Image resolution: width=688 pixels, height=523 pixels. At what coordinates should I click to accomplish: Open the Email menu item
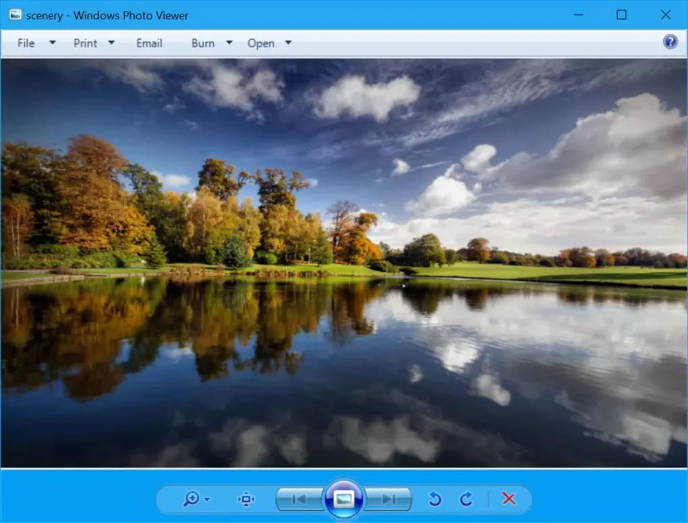[148, 43]
